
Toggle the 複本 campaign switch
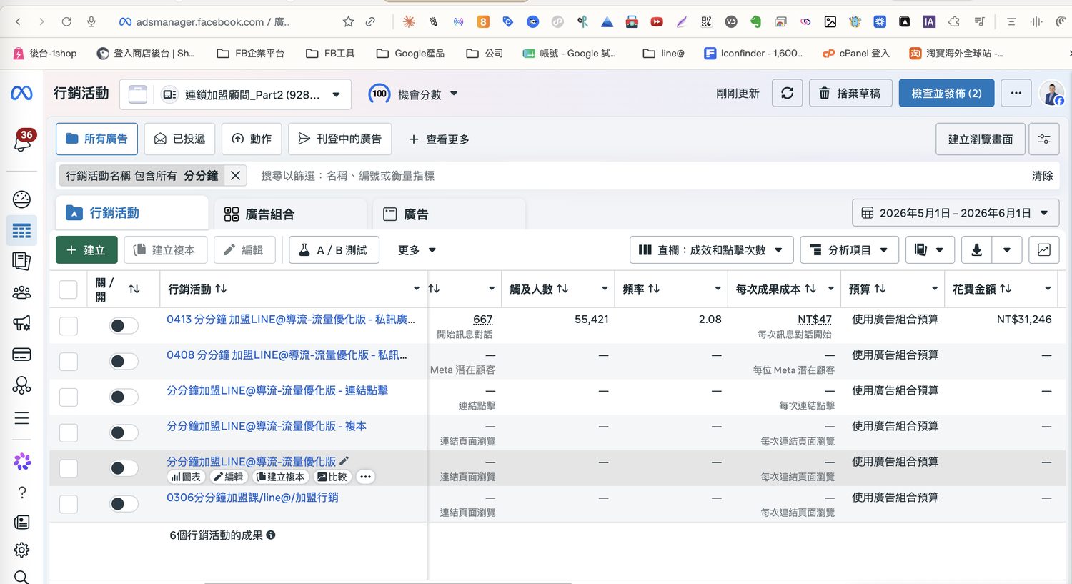coord(124,432)
